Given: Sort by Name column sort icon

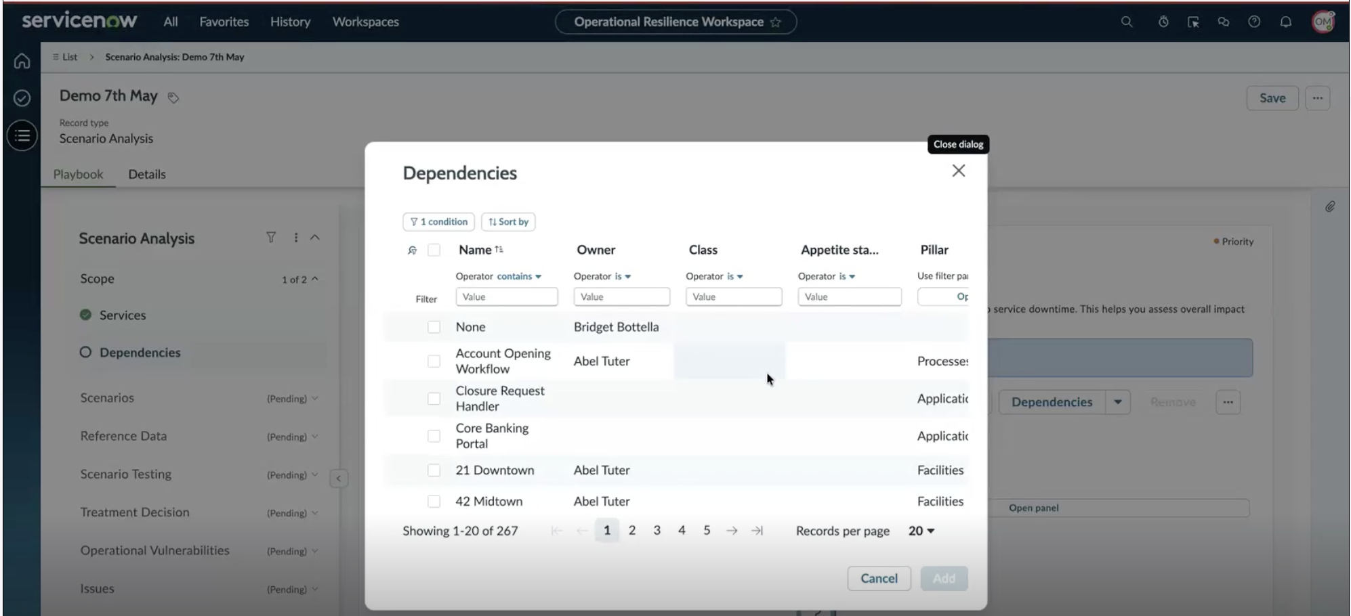Looking at the screenshot, I should point(499,250).
